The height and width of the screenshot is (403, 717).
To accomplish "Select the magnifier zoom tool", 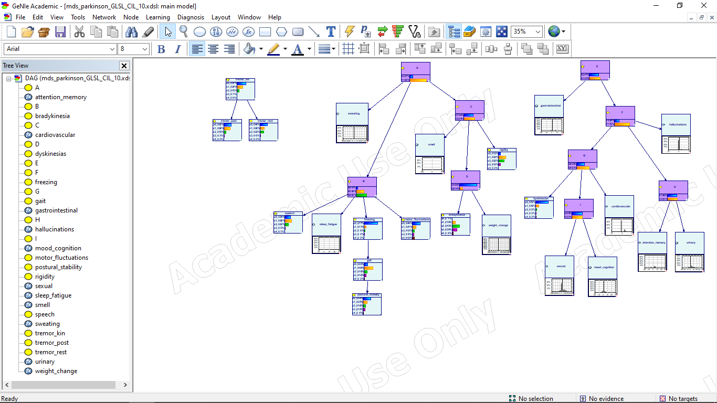I will (183, 31).
